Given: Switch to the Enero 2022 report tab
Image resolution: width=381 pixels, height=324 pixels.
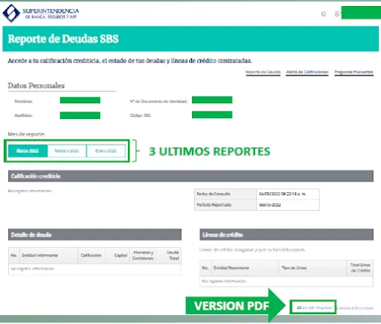Looking at the screenshot, I should coord(106,151).
